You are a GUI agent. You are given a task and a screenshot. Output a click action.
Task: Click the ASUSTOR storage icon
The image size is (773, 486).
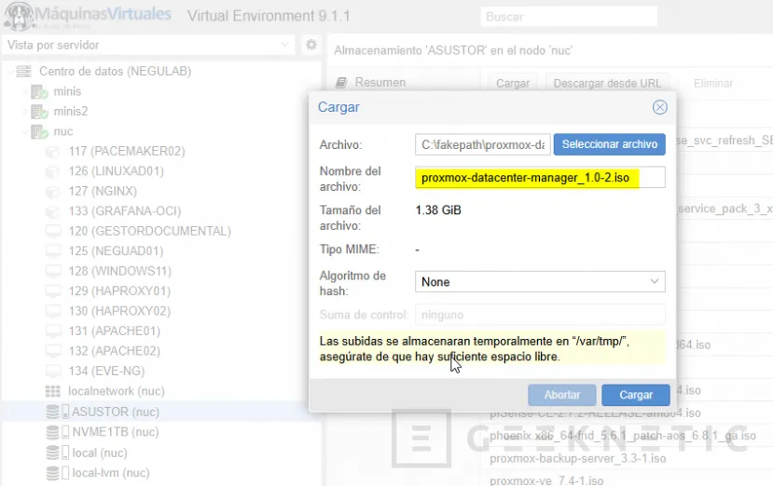click(57, 412)
